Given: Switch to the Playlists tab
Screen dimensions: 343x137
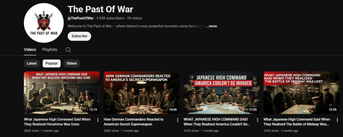Looking at the screenshot, I should (x=50, y=50).
